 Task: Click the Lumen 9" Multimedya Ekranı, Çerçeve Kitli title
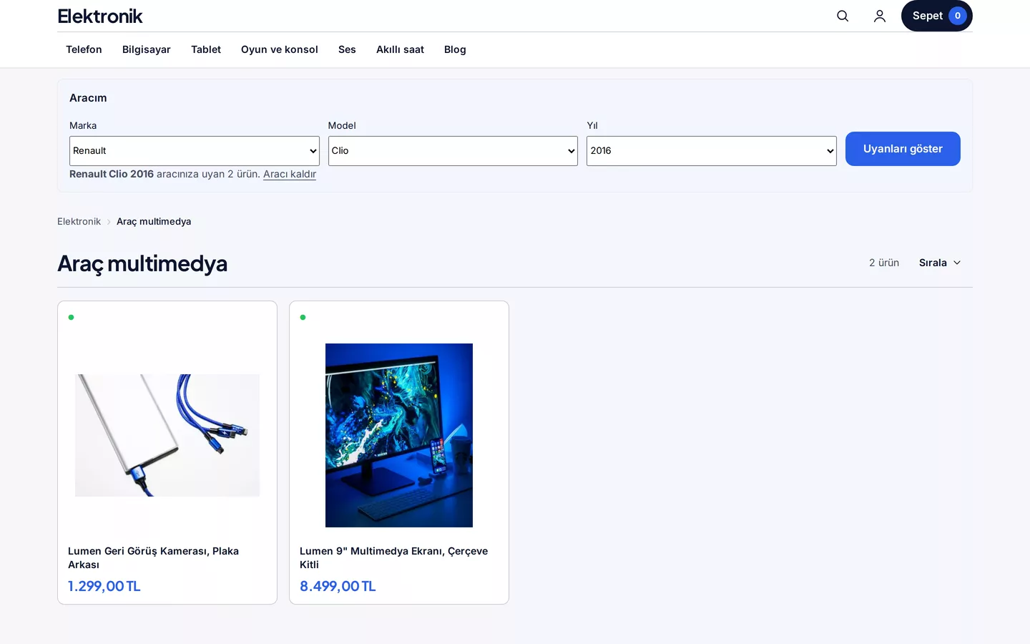click(x=394, y=557)
